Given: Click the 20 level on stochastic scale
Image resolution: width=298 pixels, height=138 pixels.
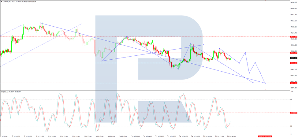Looking at the screenshot, I should pos(292,126).
